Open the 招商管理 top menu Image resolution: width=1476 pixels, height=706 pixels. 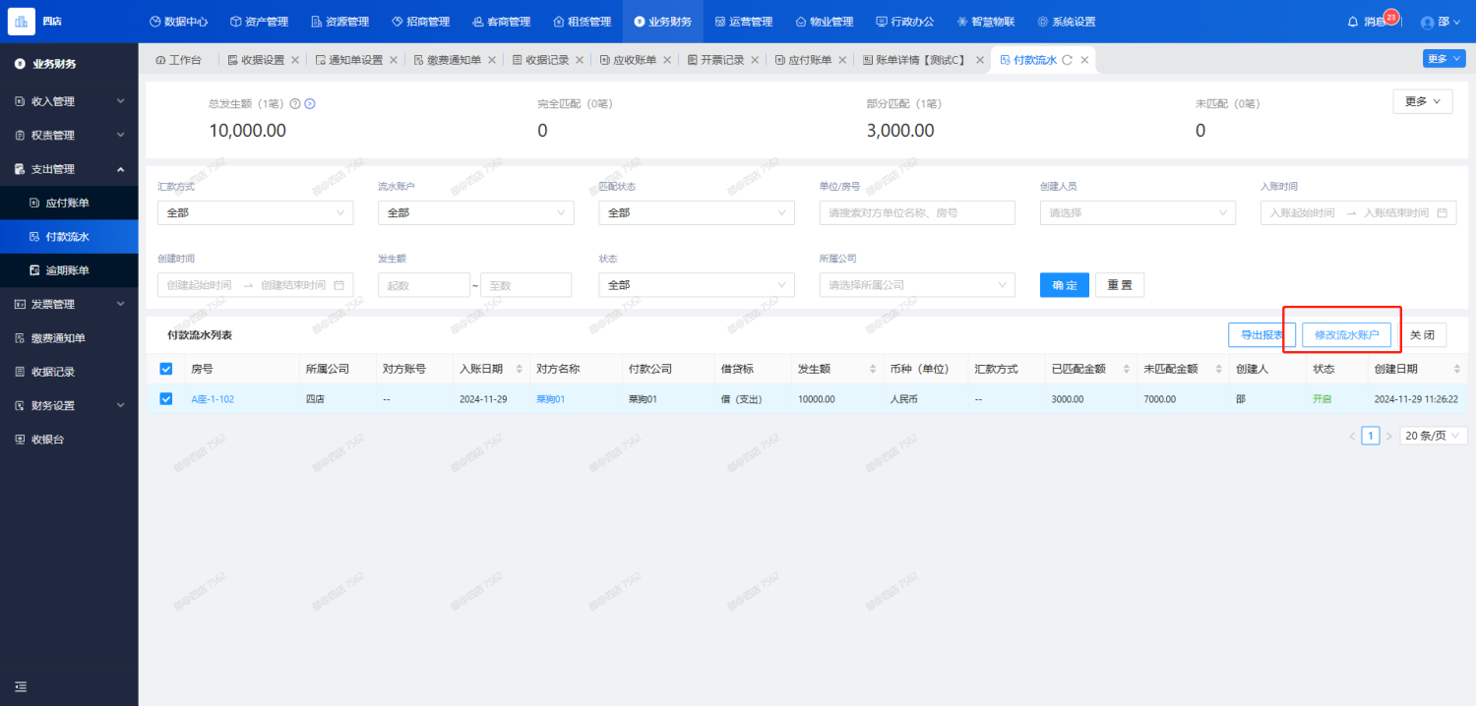pyautogui.click(x=420, y=22)
